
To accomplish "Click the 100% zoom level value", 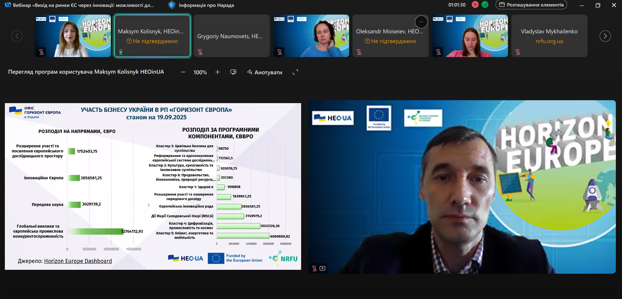I will pos(200,72).
